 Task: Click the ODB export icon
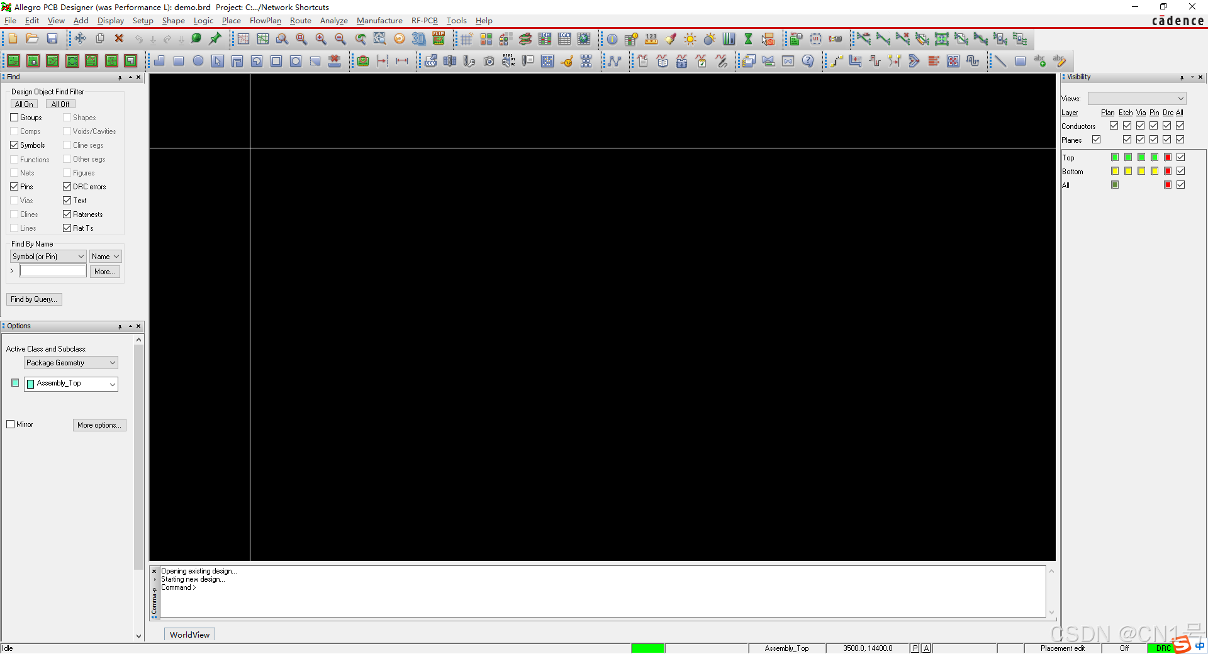pos(430,61)
